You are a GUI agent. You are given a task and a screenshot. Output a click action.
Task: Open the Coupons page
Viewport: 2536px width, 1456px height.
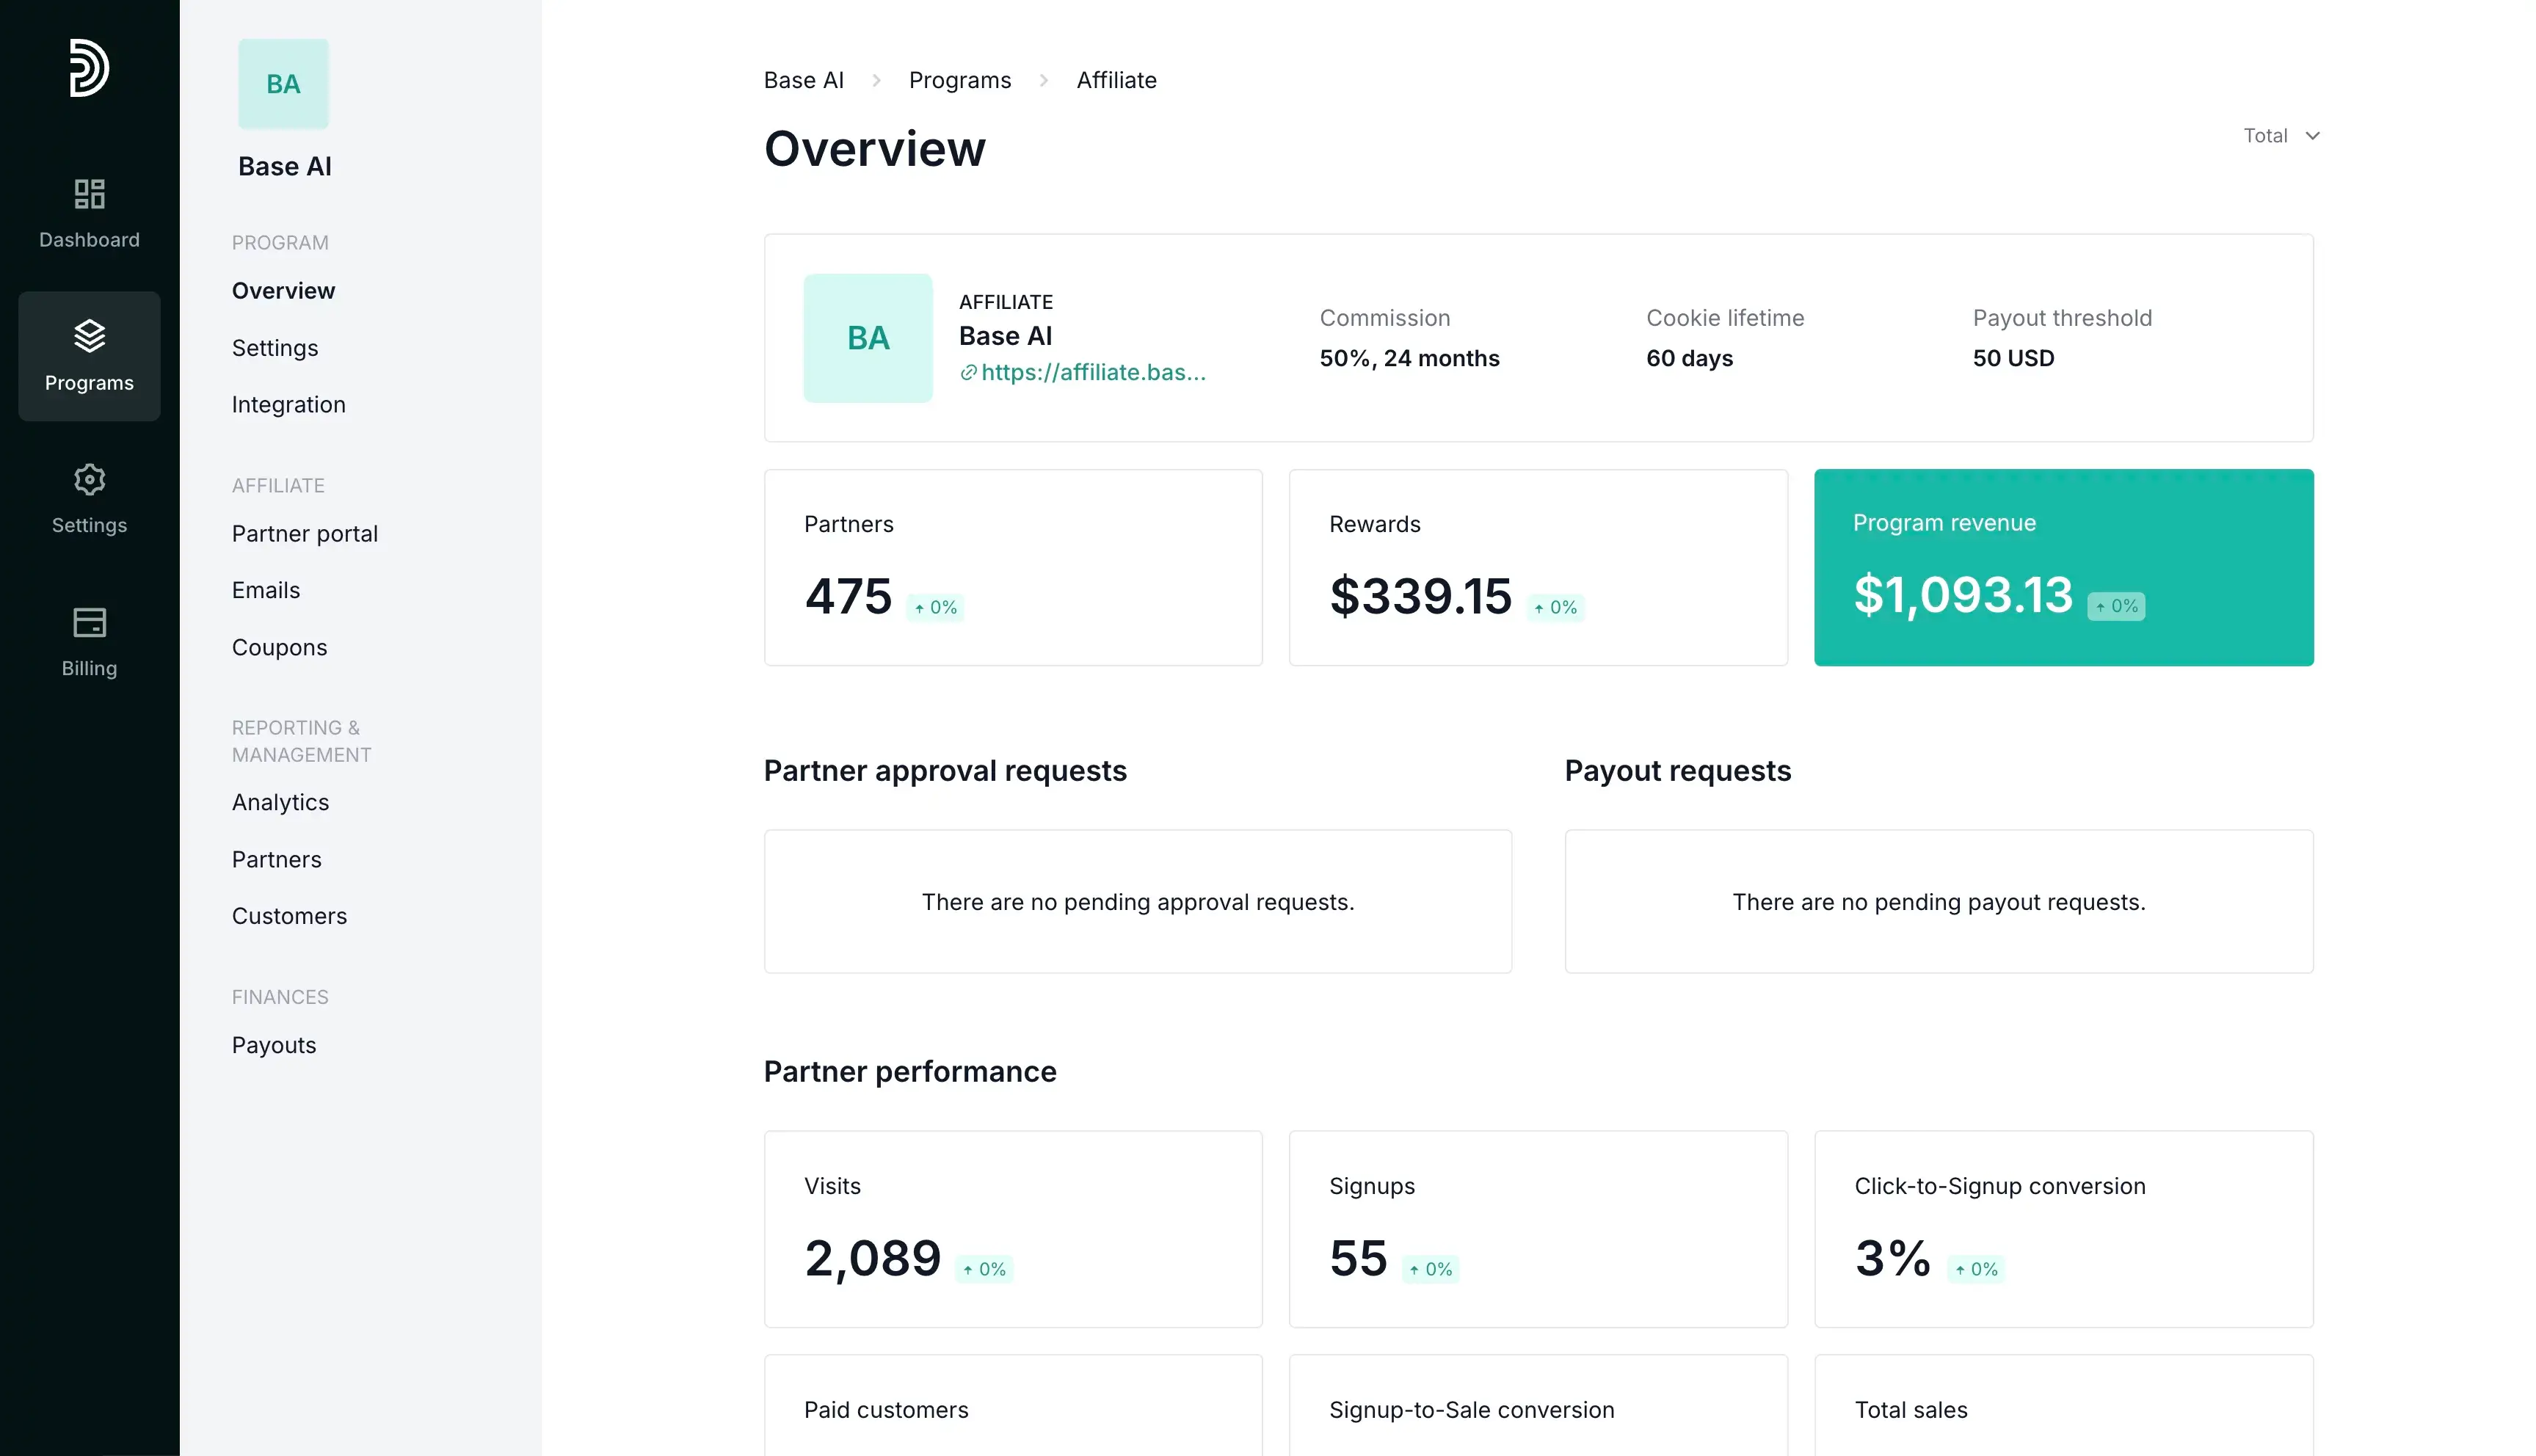tap(279, 647)
